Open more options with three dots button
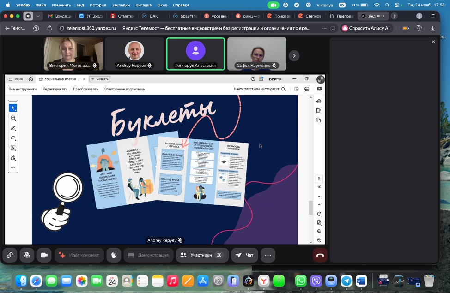This screenshot has height=293, width=450. (x=268, y=255)
